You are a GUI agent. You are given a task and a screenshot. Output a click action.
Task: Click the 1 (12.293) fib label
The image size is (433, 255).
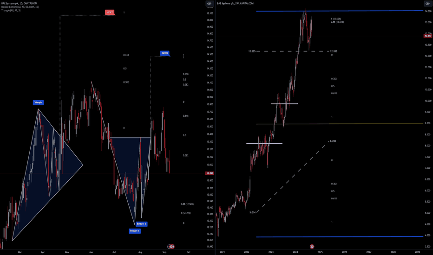[185, 213]
